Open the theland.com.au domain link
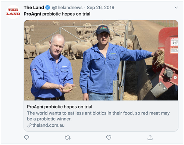 click(49, 125)
